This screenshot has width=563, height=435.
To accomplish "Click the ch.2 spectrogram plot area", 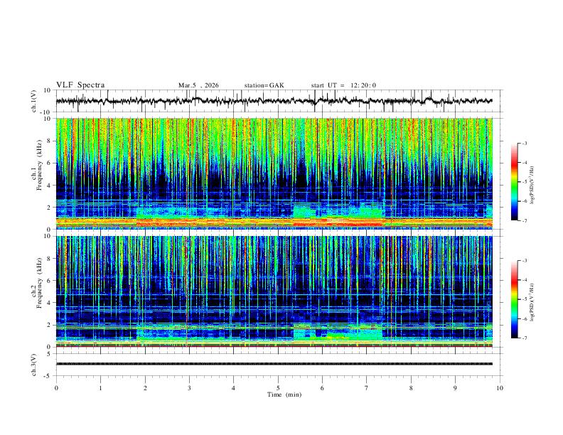I will coord(274,291).
